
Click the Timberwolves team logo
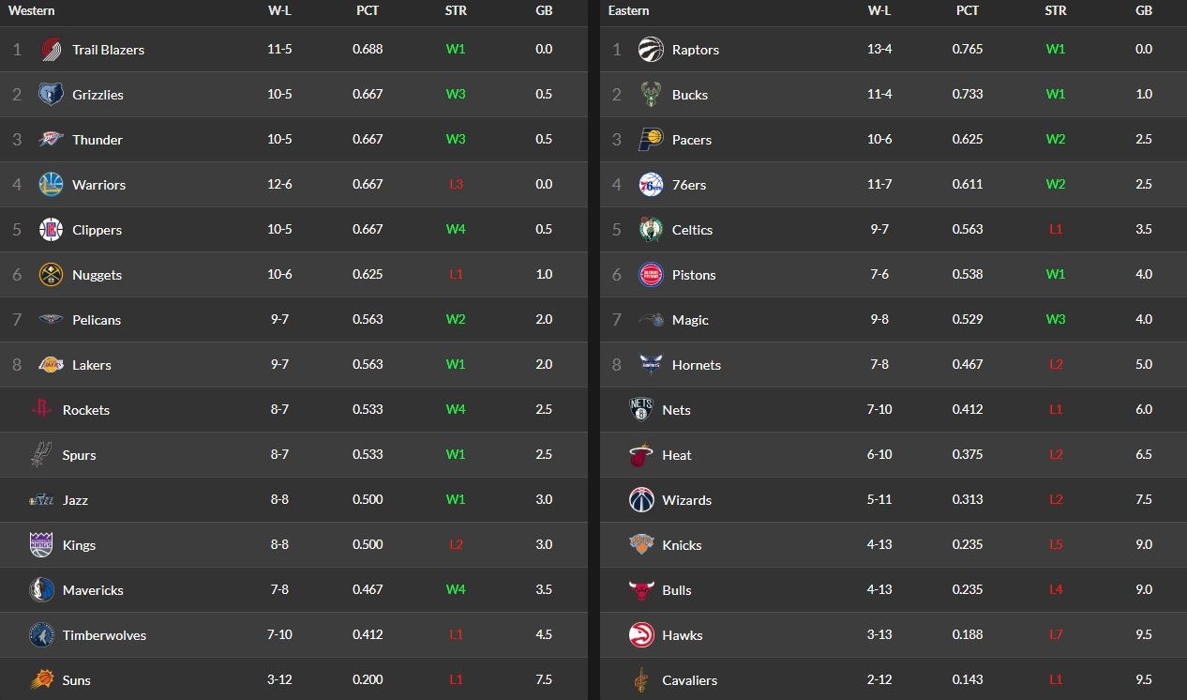point(41,635)
